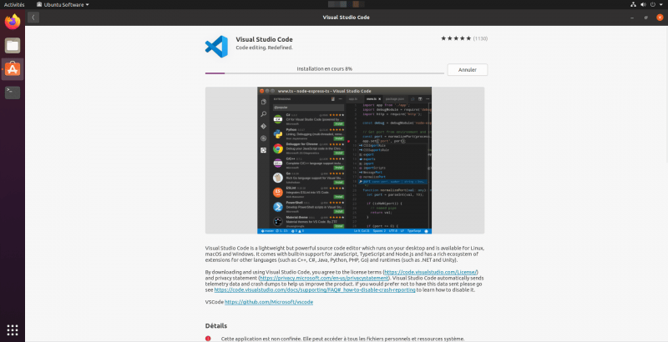Click the Détails section heading
The image size is (668, 342).
216,326
